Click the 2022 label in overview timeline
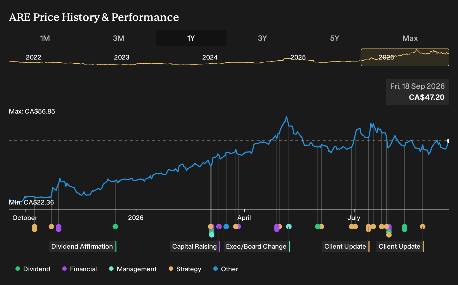Image resolution: width=458 pixels, height=285 pixels. point(33,57)
